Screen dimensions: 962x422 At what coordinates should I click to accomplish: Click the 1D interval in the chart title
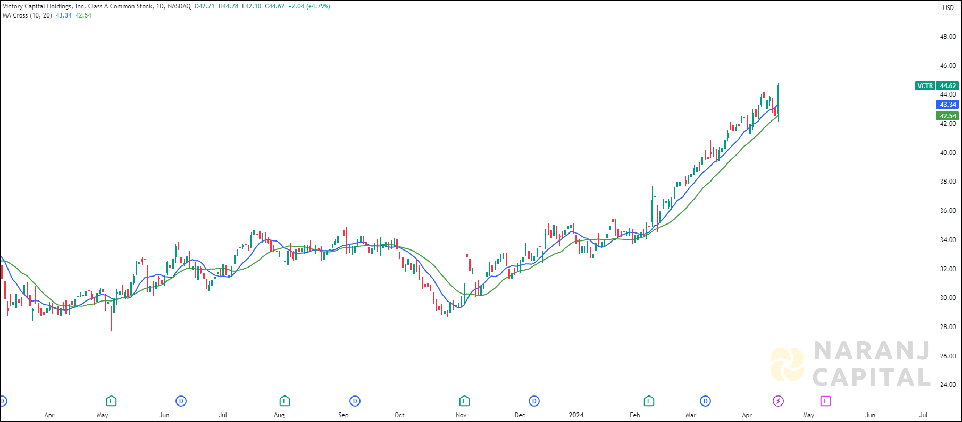click(160, 6)
